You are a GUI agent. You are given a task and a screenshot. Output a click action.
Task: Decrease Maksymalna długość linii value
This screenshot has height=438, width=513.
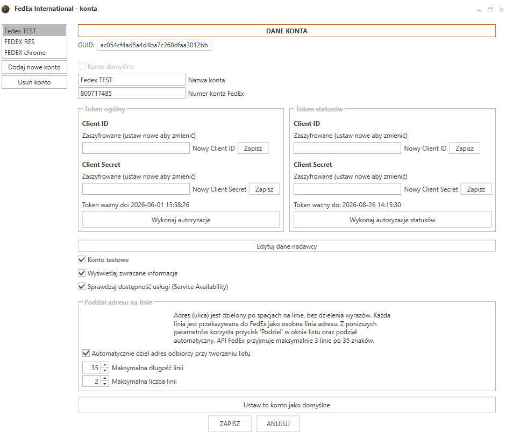click(105, 370)
